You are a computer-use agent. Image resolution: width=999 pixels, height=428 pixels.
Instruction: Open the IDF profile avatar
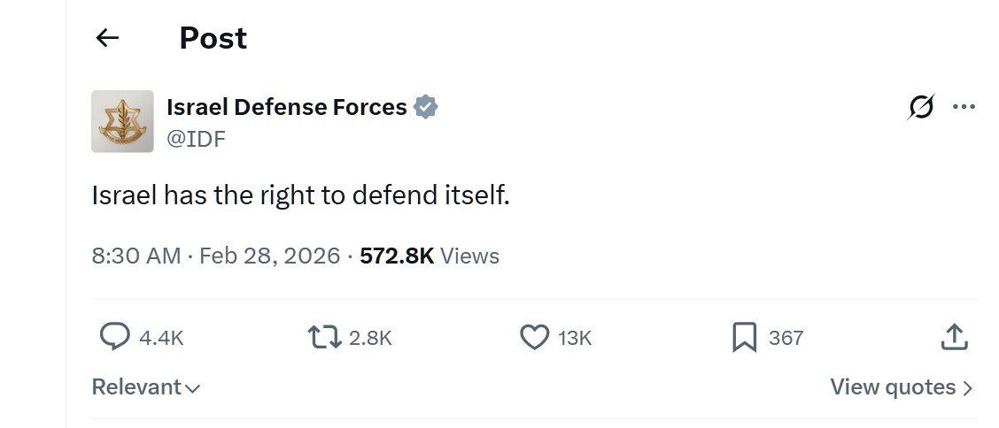tap(122, 121)
